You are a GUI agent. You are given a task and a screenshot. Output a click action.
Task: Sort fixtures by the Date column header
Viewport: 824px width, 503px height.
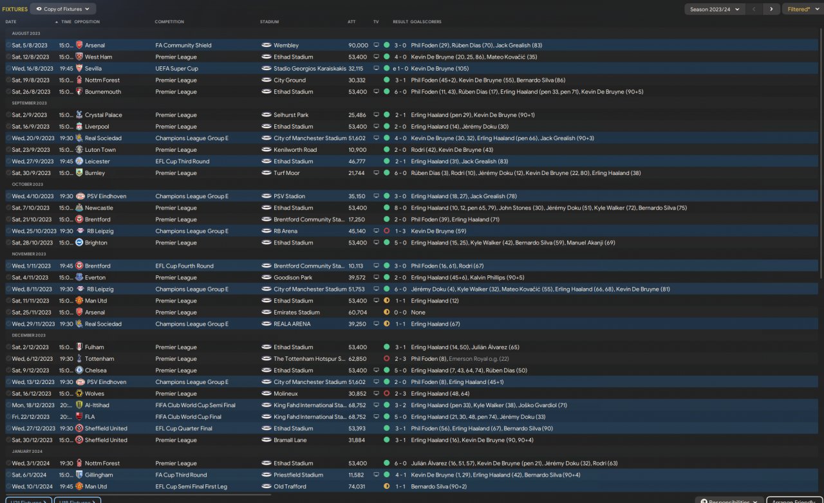point(11,22)
